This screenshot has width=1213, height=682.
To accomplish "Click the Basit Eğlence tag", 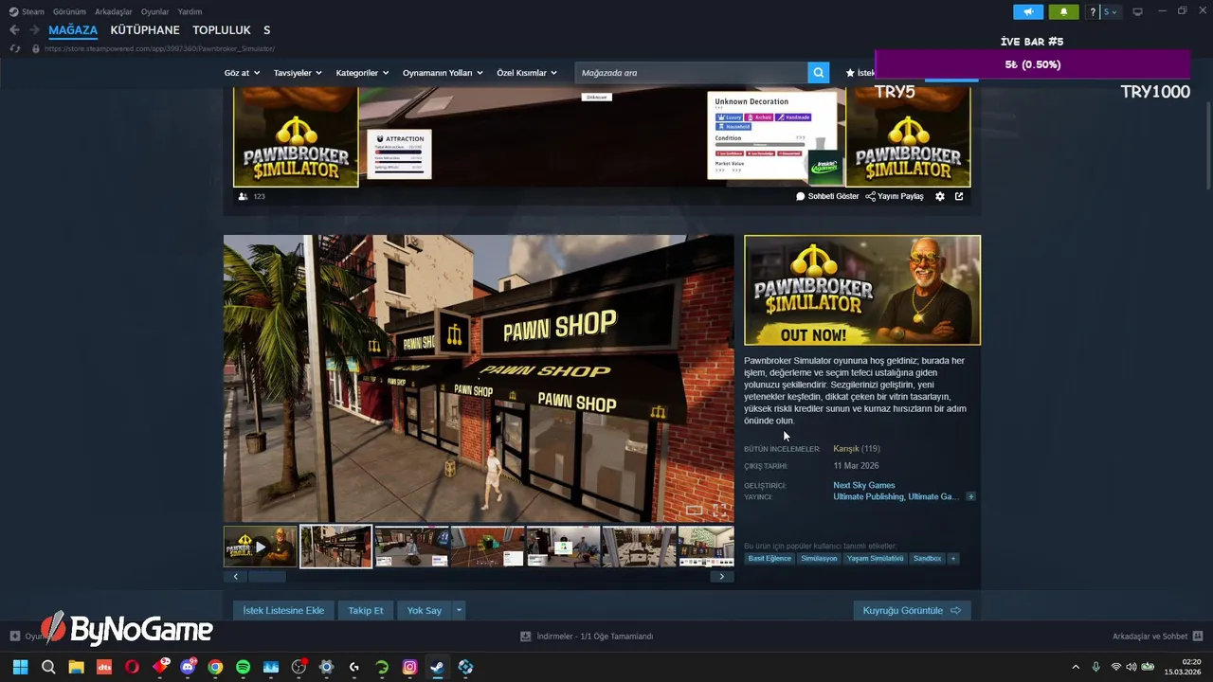I will point(769,559).
